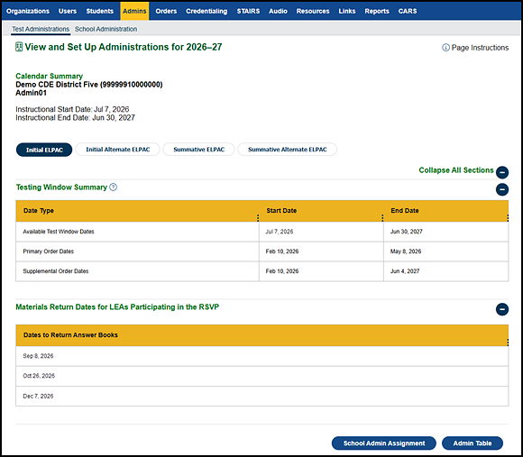Select the Supplemental Order Dates cell
The width and height of the screenshot is (523, 457).
[x=137, y=271]
